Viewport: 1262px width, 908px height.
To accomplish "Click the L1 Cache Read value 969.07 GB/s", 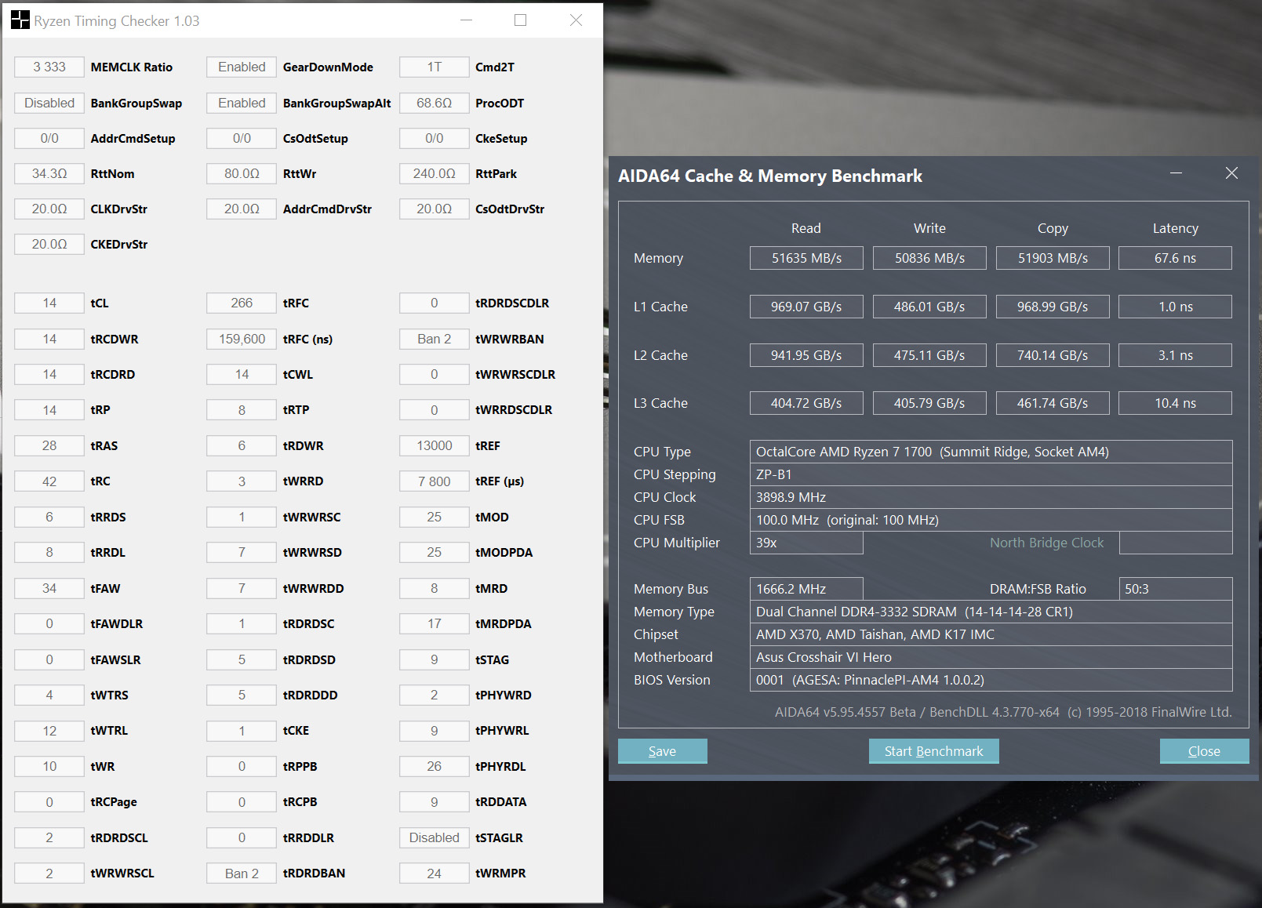I will (806, 307).
